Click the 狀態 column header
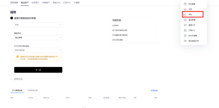This screenshot has height=108, width=219. pos(135,98)
